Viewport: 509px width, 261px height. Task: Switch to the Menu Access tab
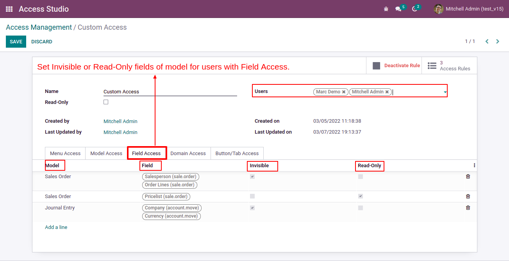point(65,154)
